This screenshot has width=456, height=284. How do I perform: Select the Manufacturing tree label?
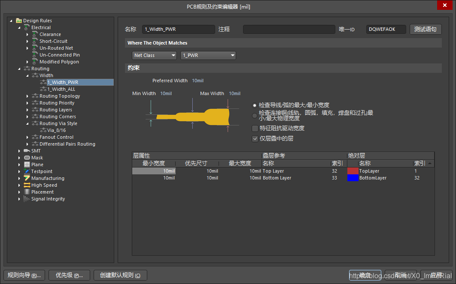coord(48,178)
